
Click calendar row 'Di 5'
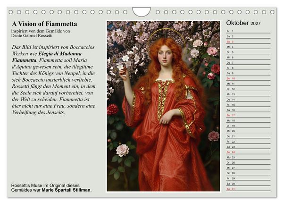pyautogui.click(x=249, y=52)
